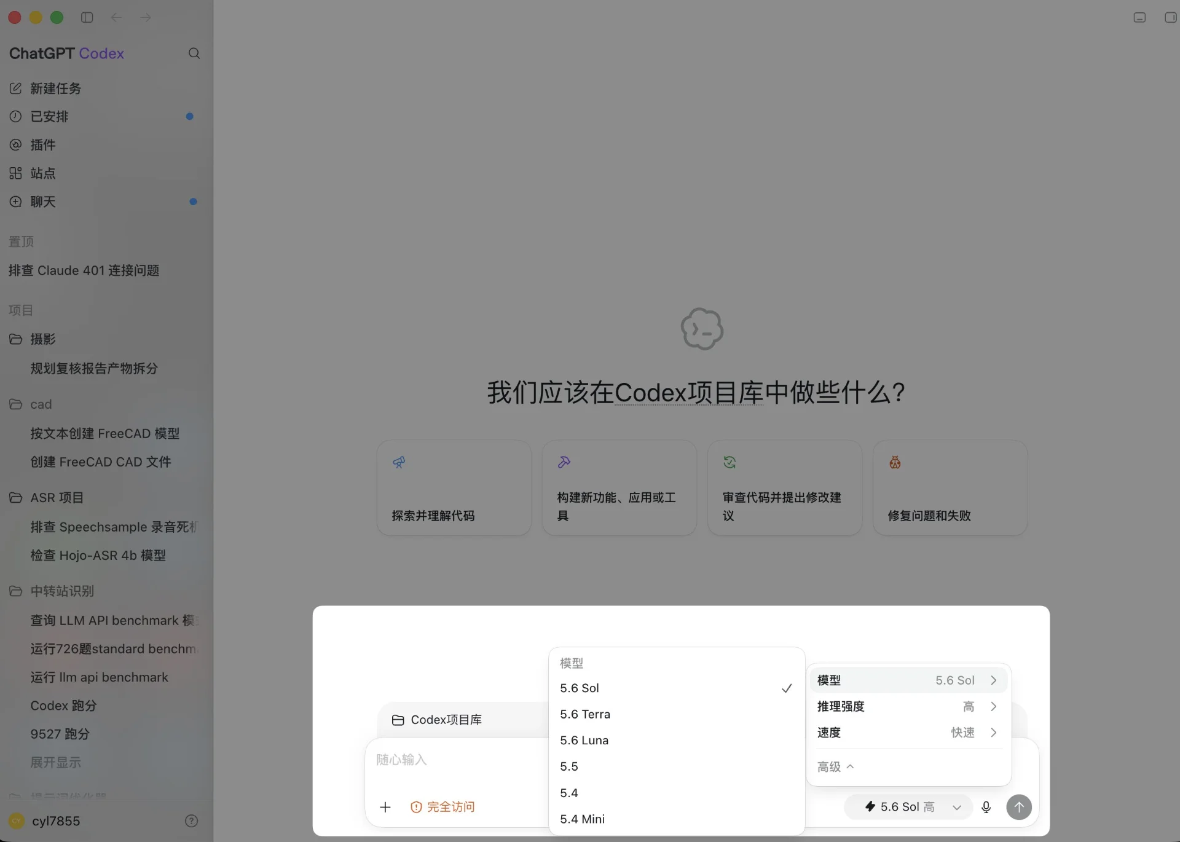Open the Codex项目库 project selector
This screenshot has width=1180, height=842.
point(437,720)
